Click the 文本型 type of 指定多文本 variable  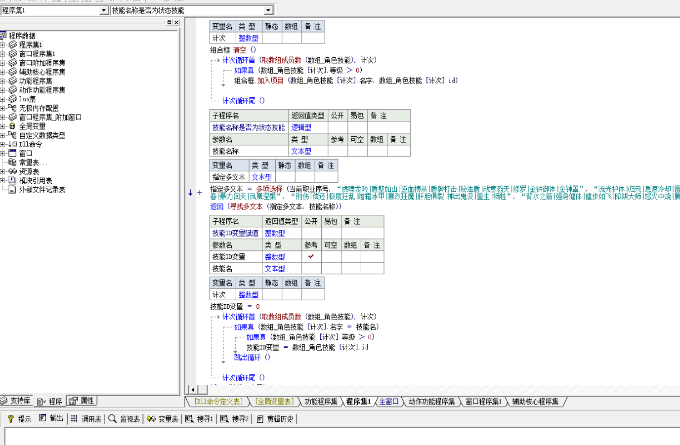[x=261, y=177]
